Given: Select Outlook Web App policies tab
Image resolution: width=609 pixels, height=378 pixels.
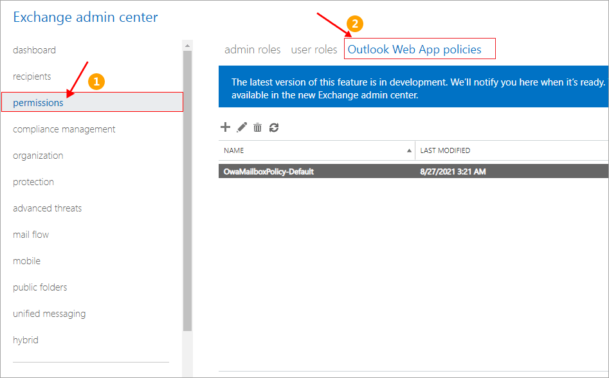Looking at the screenshot, I should pyautogui.click(x=415, y=50).
